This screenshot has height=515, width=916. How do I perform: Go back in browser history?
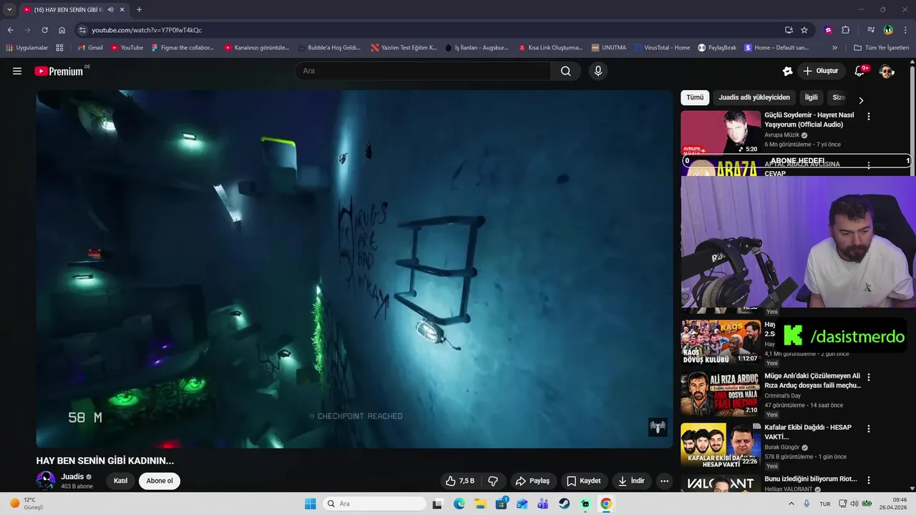10,30
